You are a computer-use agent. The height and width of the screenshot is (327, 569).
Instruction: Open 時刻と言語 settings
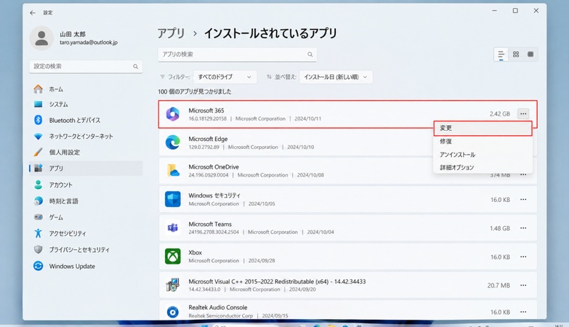[x=86, y=201]
